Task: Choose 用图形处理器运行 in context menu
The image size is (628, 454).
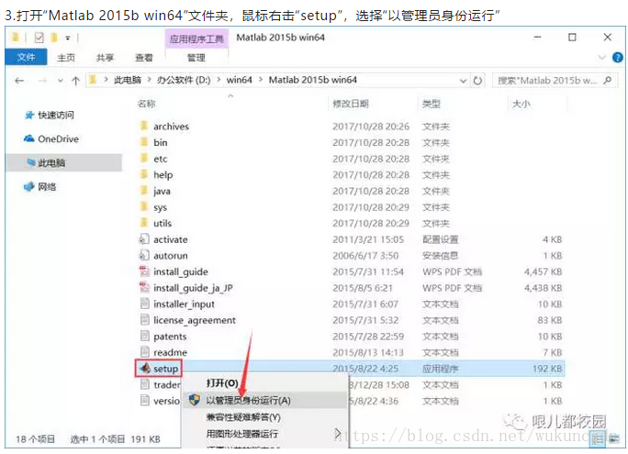Action: click(242, 433)
